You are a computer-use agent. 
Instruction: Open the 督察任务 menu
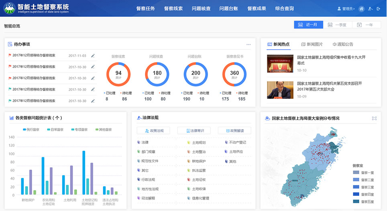click(145, 8)
